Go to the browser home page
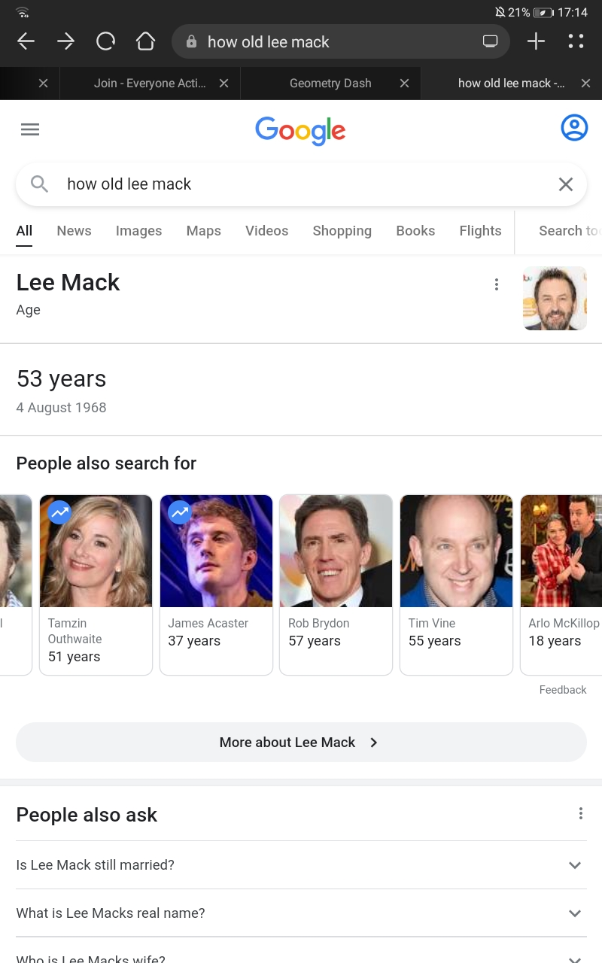The height and width of the screenshot is (963, 602). (x=145, y=42)
